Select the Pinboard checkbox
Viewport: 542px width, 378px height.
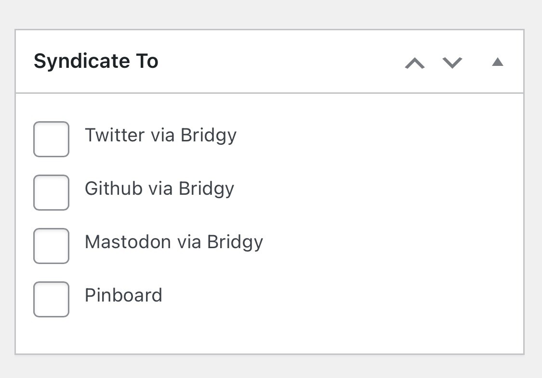click(51, 299)
